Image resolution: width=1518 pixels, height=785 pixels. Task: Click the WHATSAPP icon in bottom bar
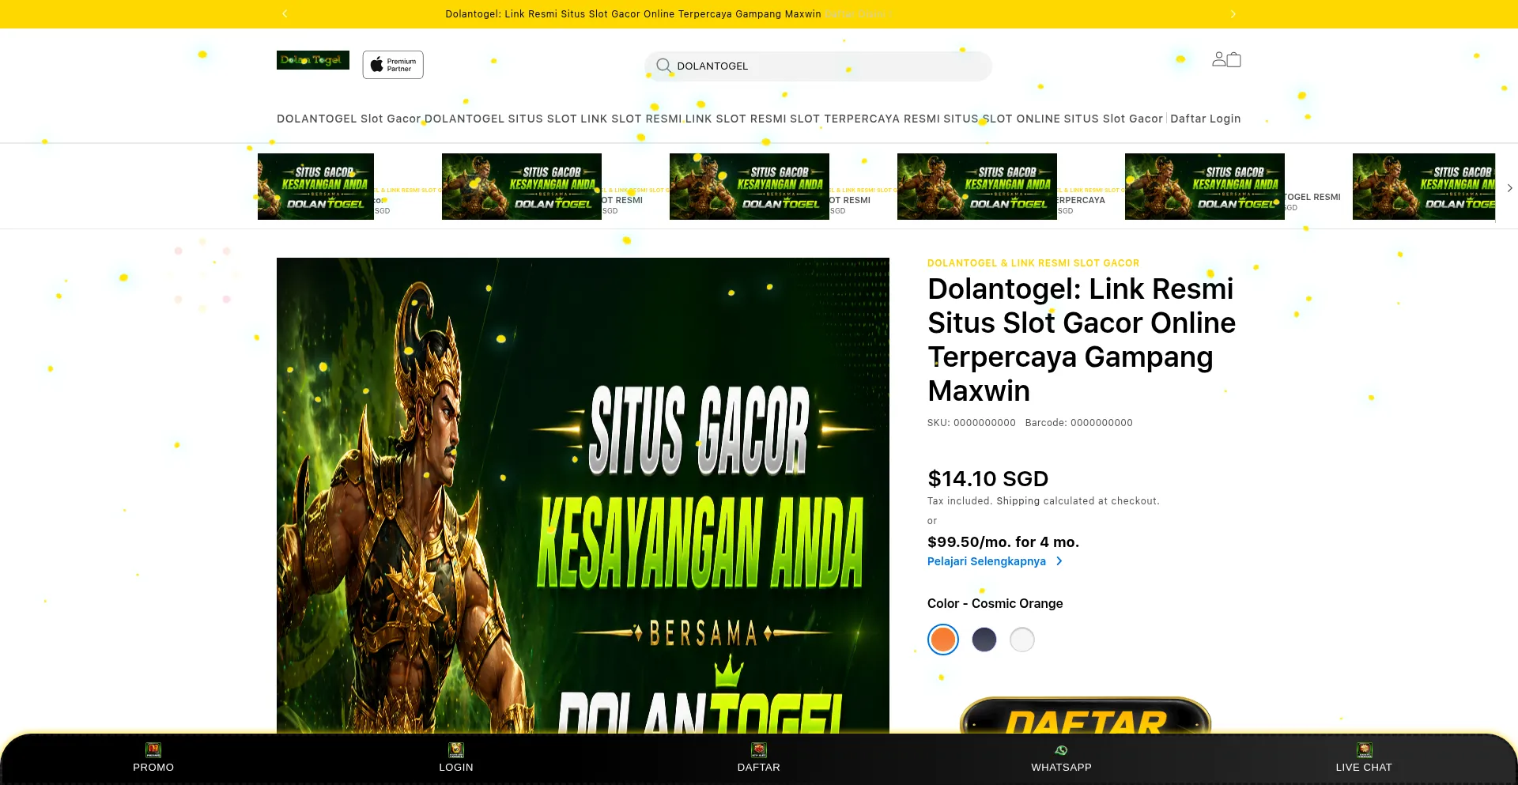tap(1061, 749)
